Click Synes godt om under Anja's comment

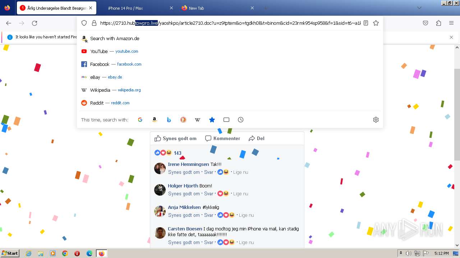coord(184,215)
